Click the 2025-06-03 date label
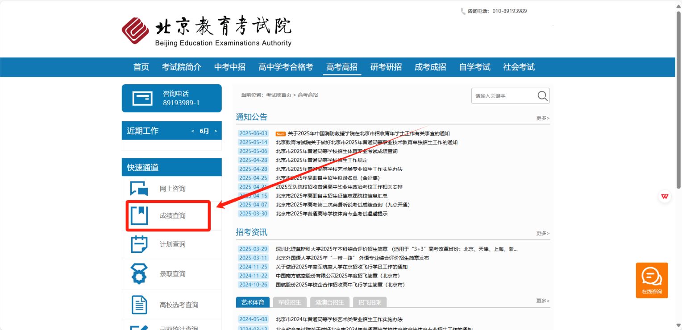The height and width of the screenshot is (330, 682). tap(253, 133)
